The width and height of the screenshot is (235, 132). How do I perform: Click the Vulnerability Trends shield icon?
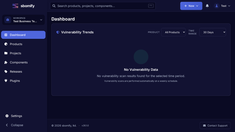click(x=58, y=32)
